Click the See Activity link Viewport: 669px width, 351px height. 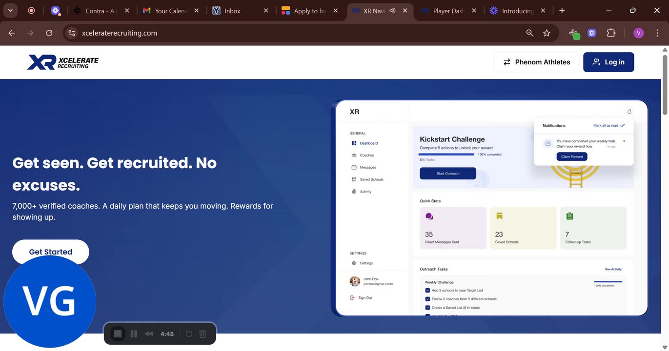click(x=613, y=269)
